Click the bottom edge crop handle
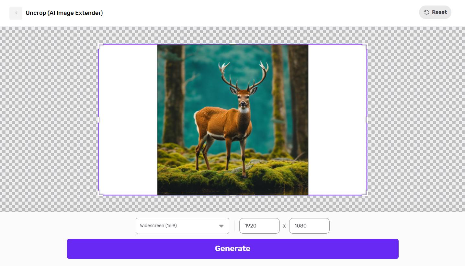 [x=232, y=195]
